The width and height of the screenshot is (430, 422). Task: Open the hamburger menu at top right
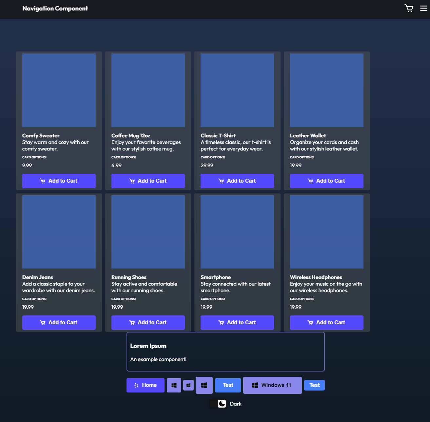(x=423, y=8)
